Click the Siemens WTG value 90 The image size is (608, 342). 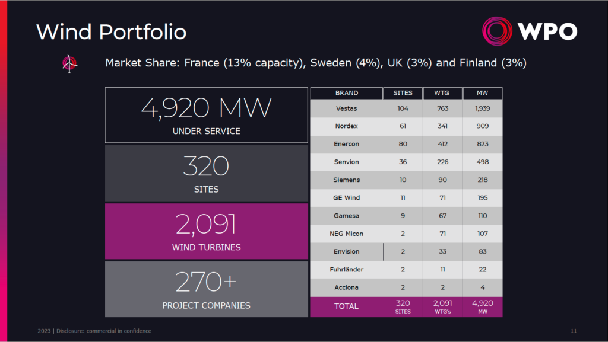point(443,180)
